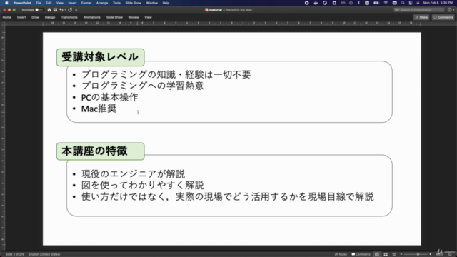Switch to the View ribbon tab

click(x=148, y=17)
